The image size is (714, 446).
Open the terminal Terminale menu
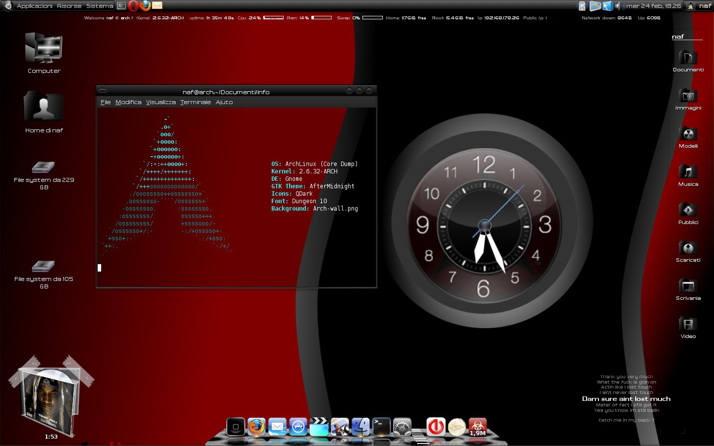click(x=195, y=102)
